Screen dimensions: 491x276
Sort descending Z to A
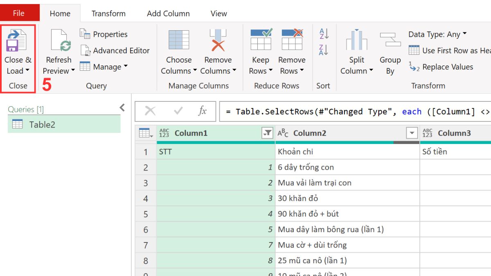[324, 50]
